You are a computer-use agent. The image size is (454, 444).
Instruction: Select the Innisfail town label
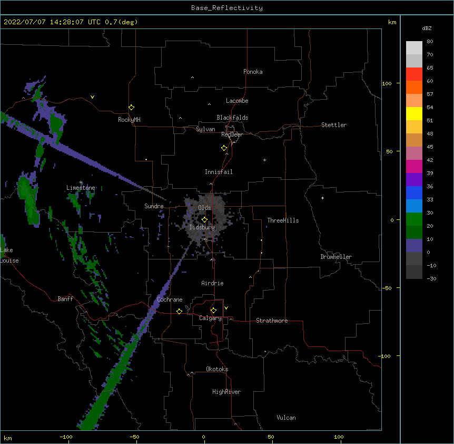(x=219, y=172)
